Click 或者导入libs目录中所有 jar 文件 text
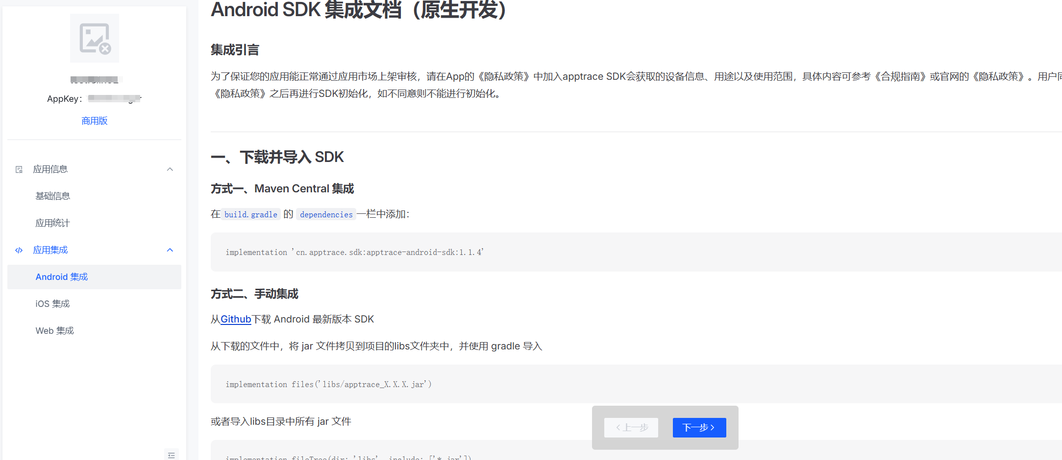1062x460 pixels. [281, 422]
